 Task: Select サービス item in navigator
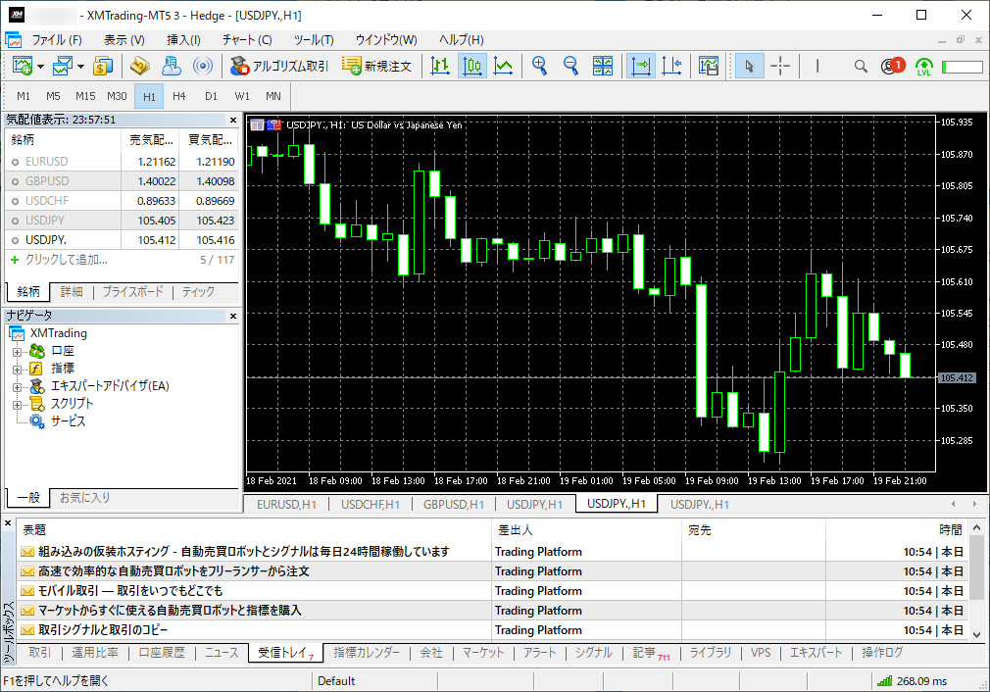69,421
